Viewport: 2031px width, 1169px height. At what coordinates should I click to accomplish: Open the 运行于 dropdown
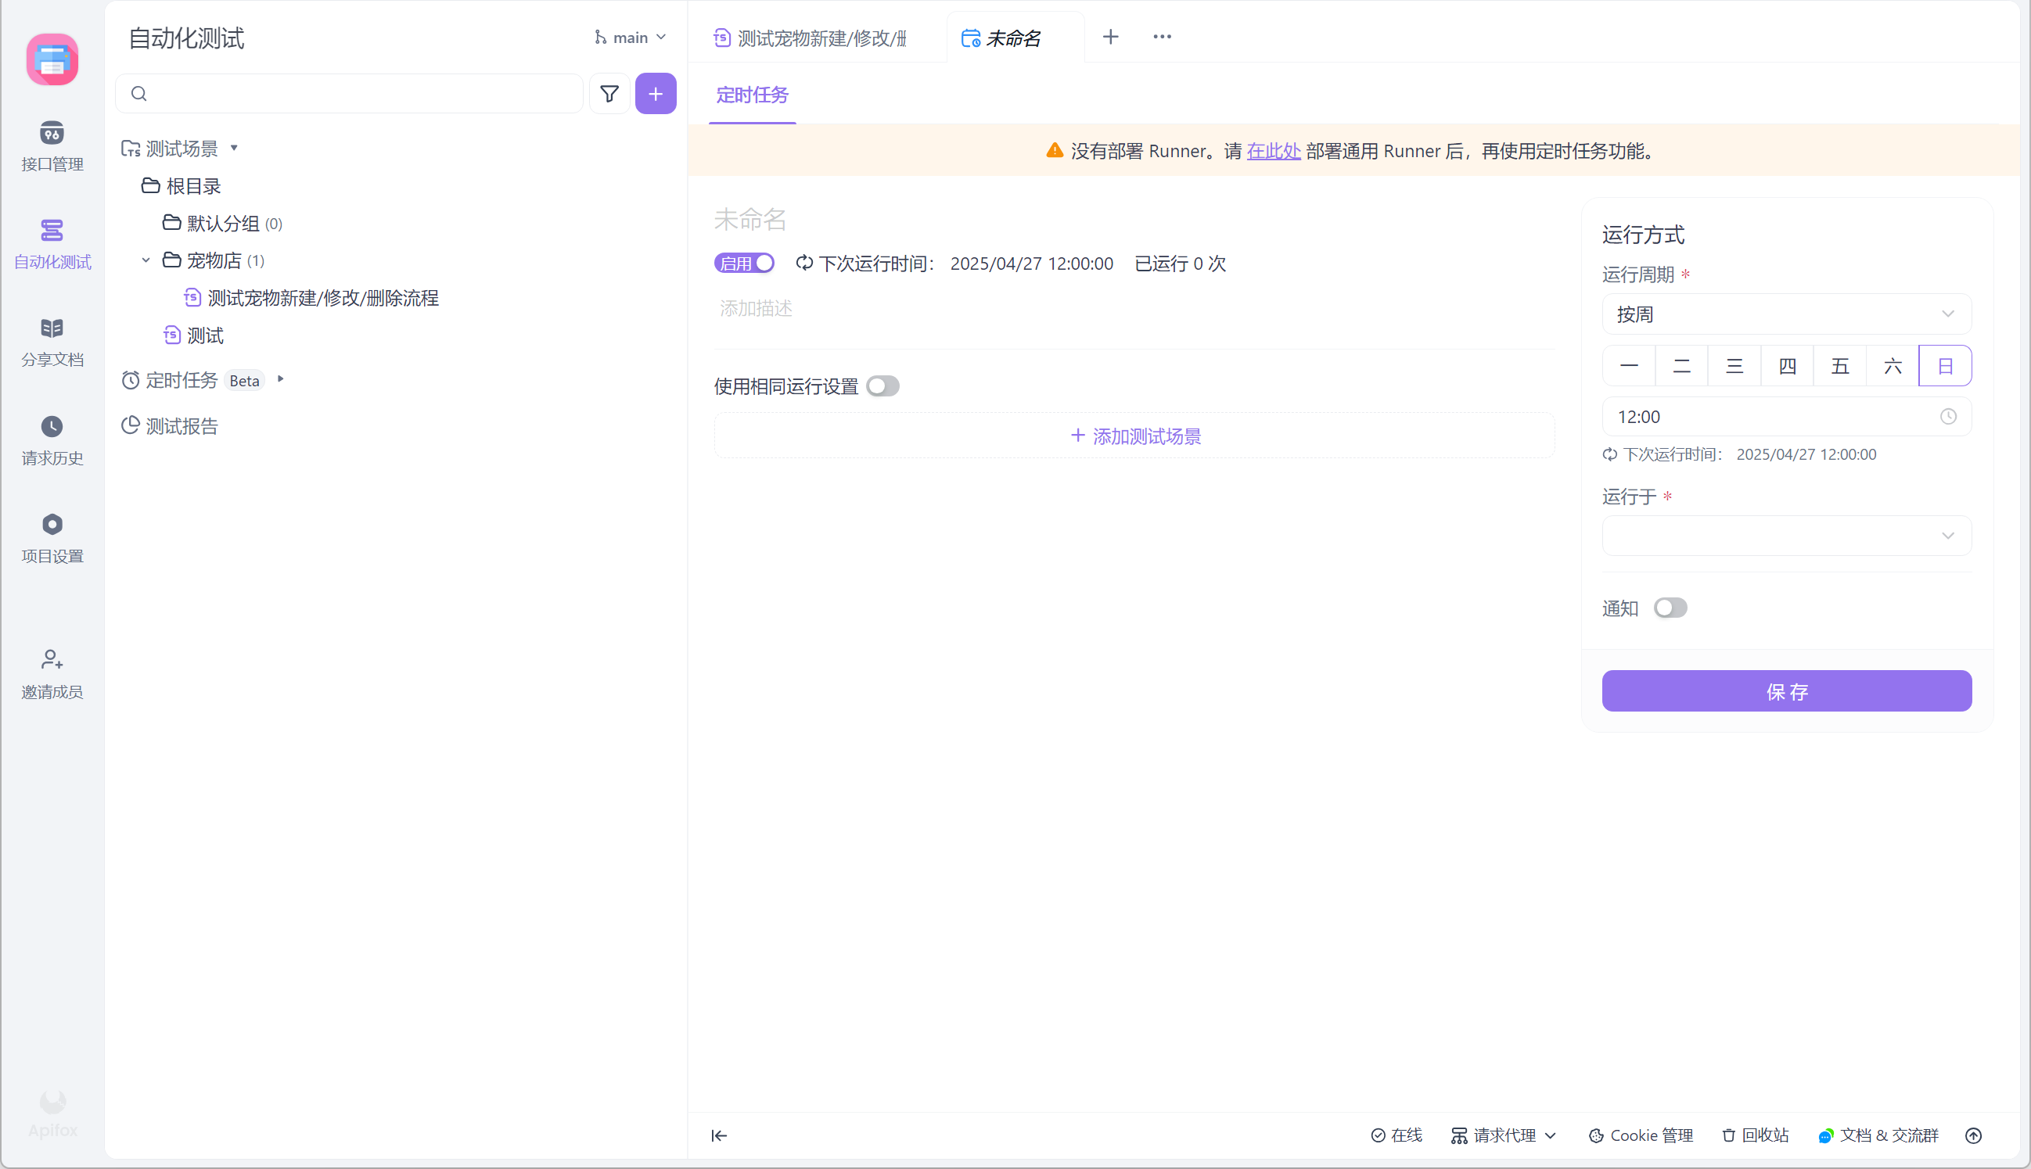click(x=1786, y=536)
